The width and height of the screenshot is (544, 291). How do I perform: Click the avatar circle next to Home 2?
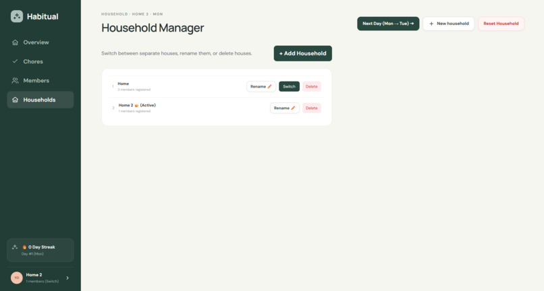click(17, 278)
